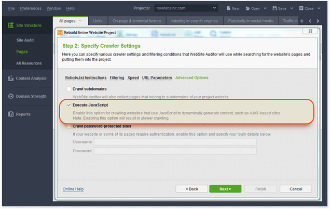Click the green Next button
This screenshot has height=209, width=330.
[225, 189]
